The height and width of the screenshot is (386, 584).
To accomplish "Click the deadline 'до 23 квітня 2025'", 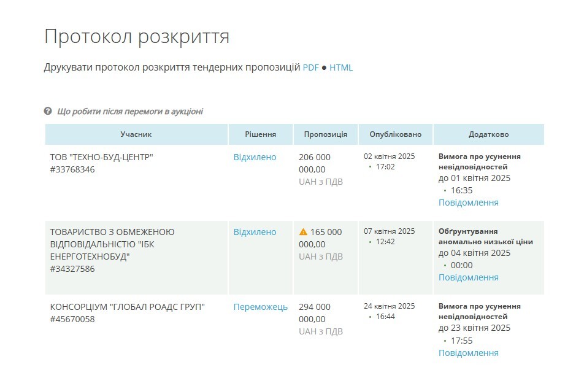I will (474, 328).
